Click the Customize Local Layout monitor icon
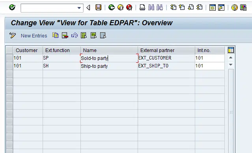252x153 pixels. (243, 7)
